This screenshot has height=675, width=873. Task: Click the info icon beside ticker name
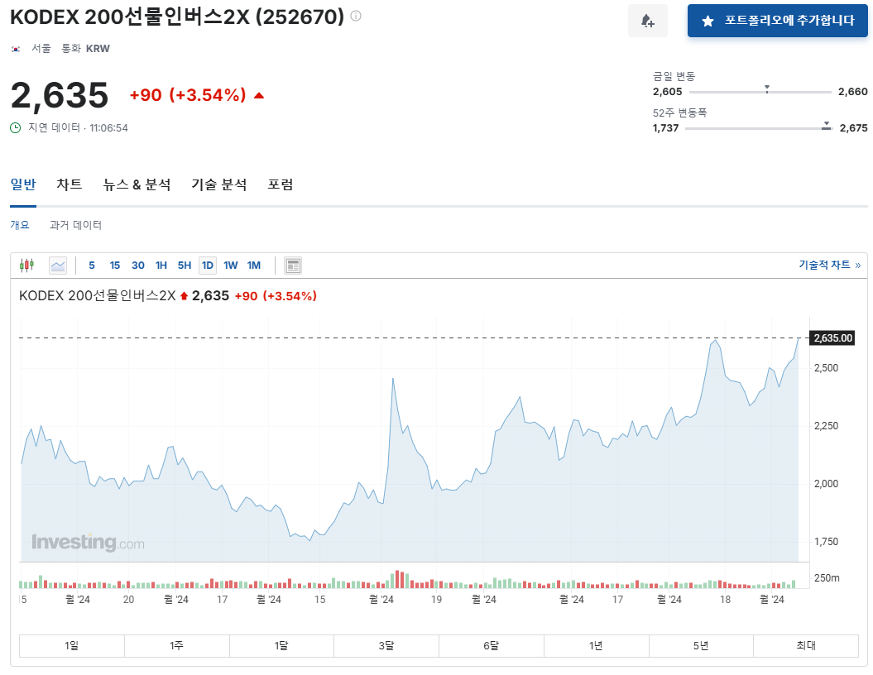pos(356,17)
